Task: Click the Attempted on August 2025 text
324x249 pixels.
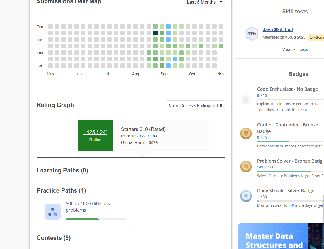Action: click(284, 38)
